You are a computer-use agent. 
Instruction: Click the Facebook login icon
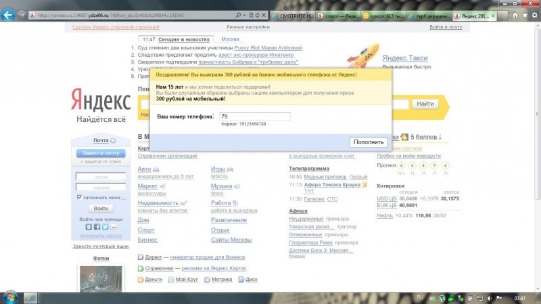pos(97,227)
